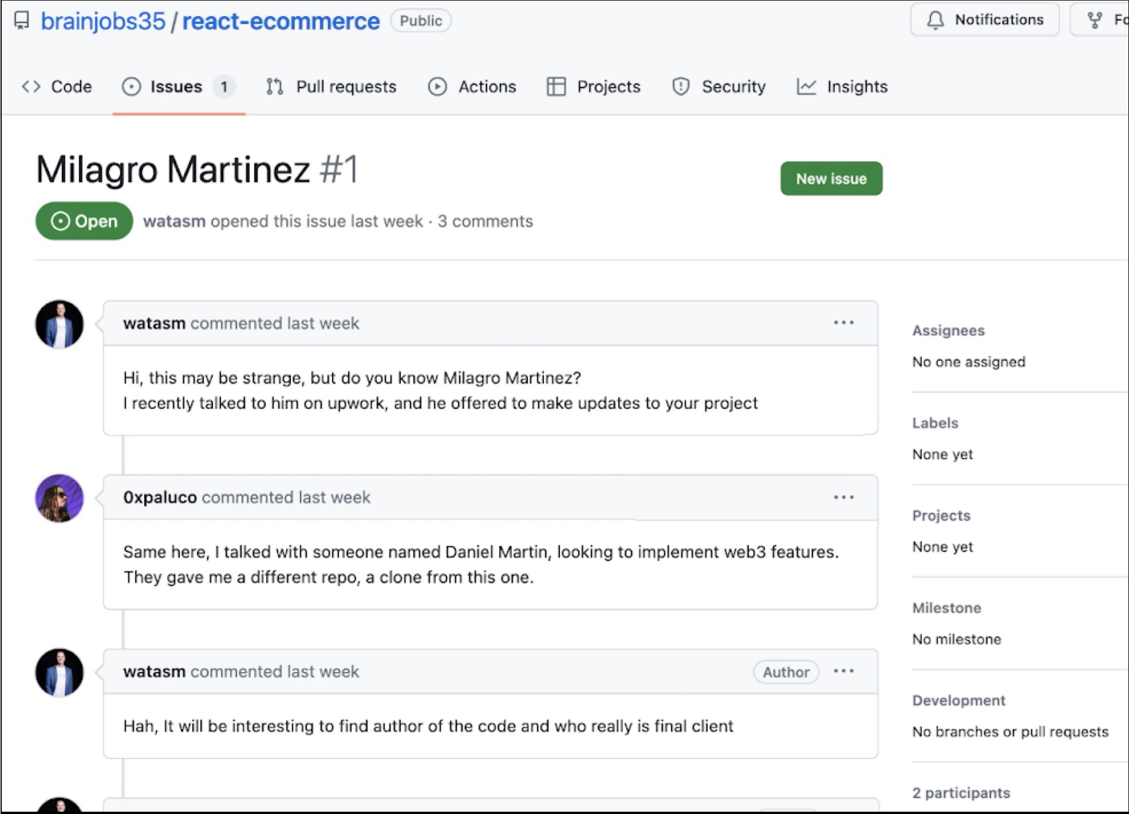Open options menu on first watasm comment
Screen dimensions: 1129x814
[x=843, y=323]
